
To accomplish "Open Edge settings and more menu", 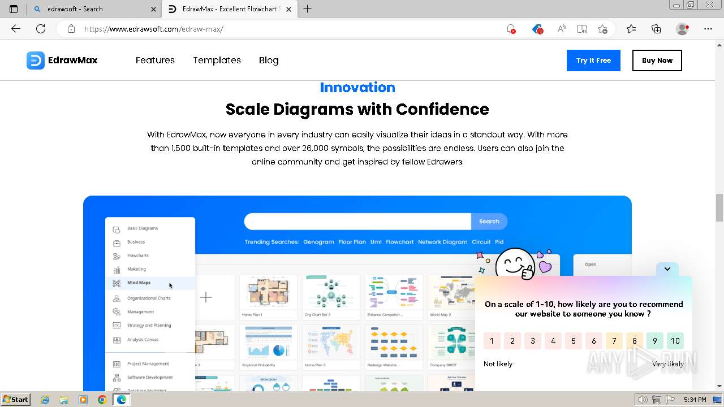I will (x=708, y=29).
